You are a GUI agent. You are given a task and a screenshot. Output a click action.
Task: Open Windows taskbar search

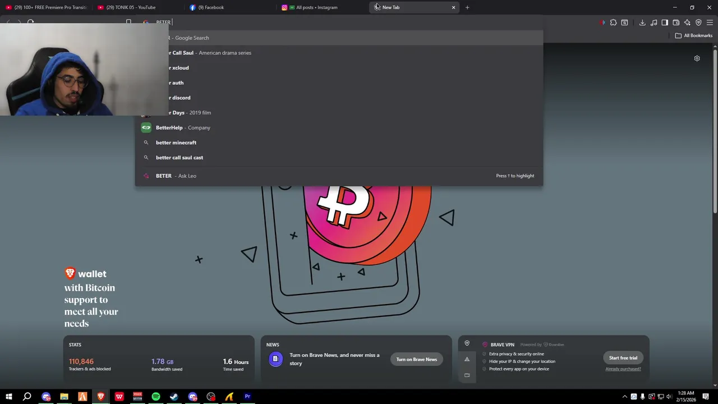click(27, 397)
